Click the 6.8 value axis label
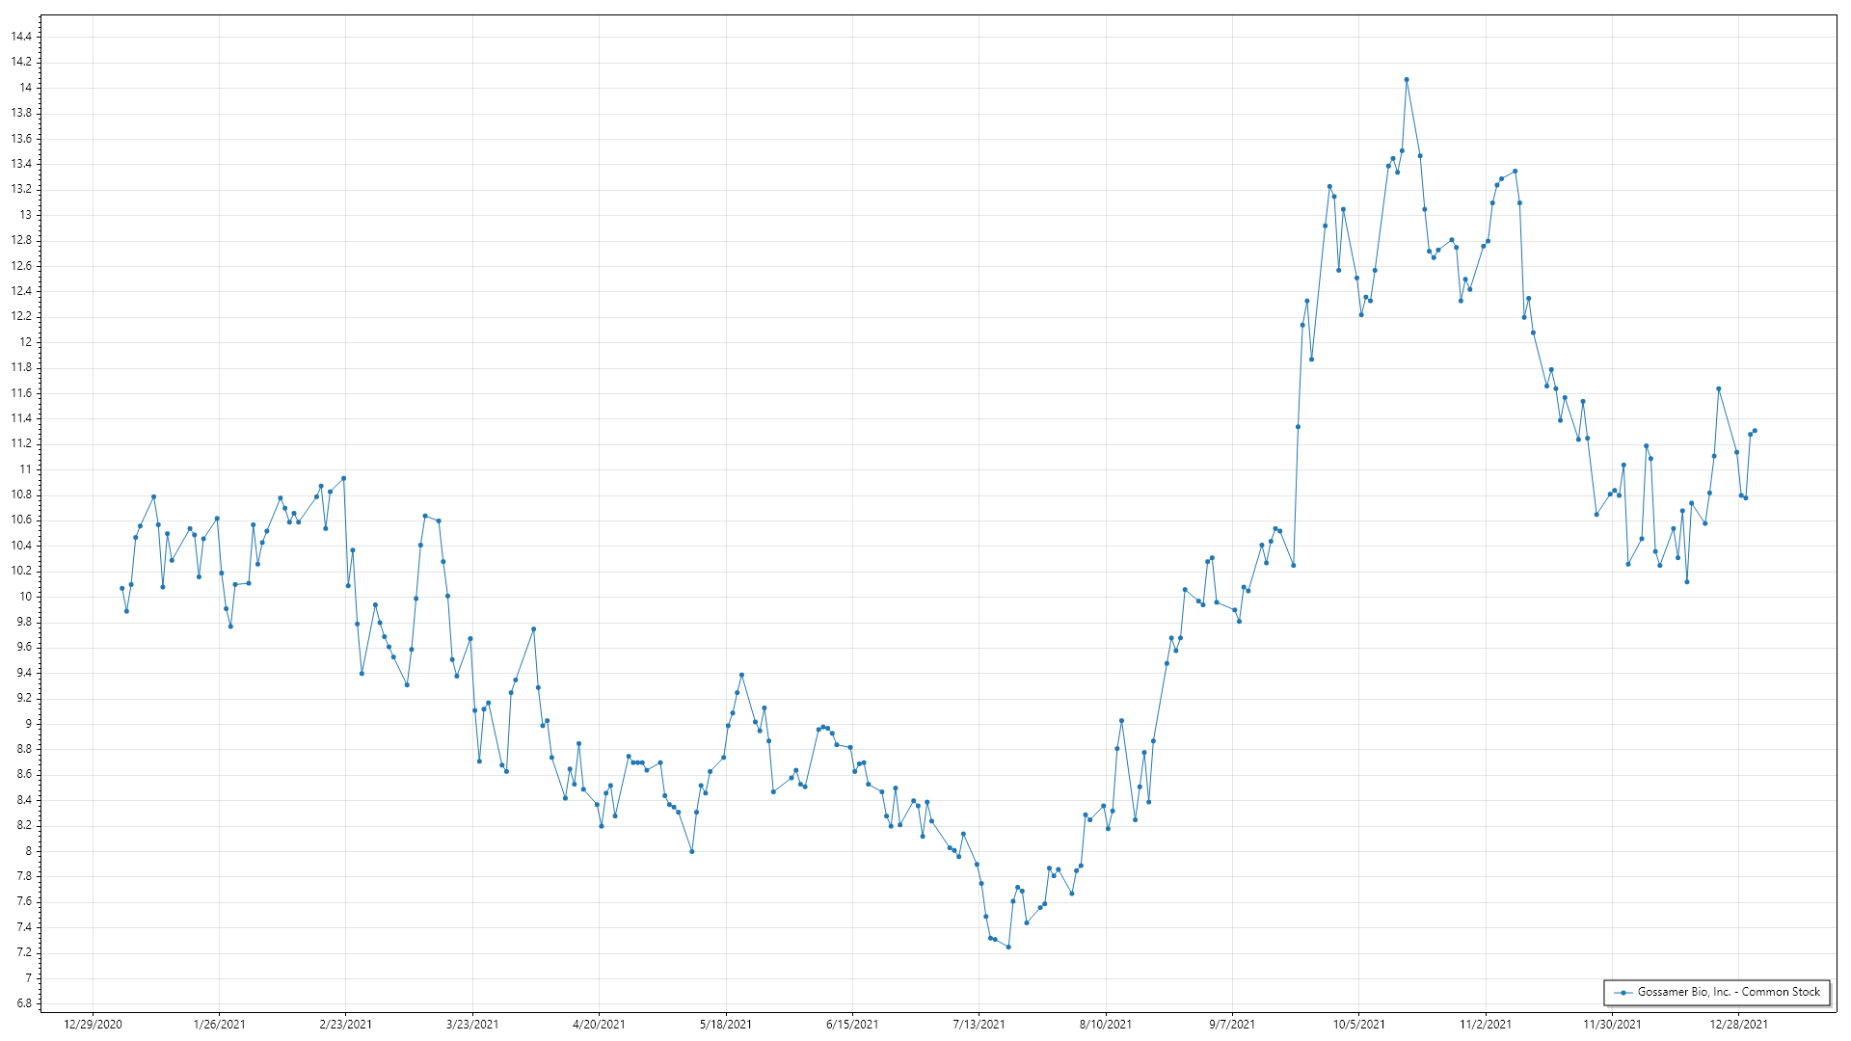 [x=23, y=1004]
